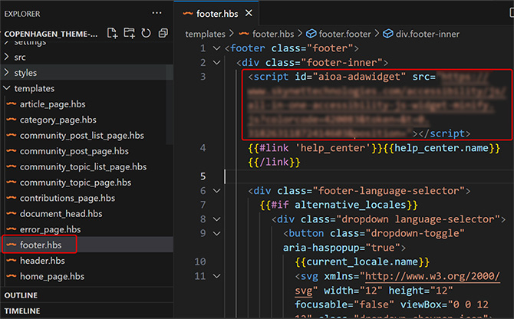Open Explorer's more actions ellipsis menu
514x319 pixels.
(x=157, y=14)
